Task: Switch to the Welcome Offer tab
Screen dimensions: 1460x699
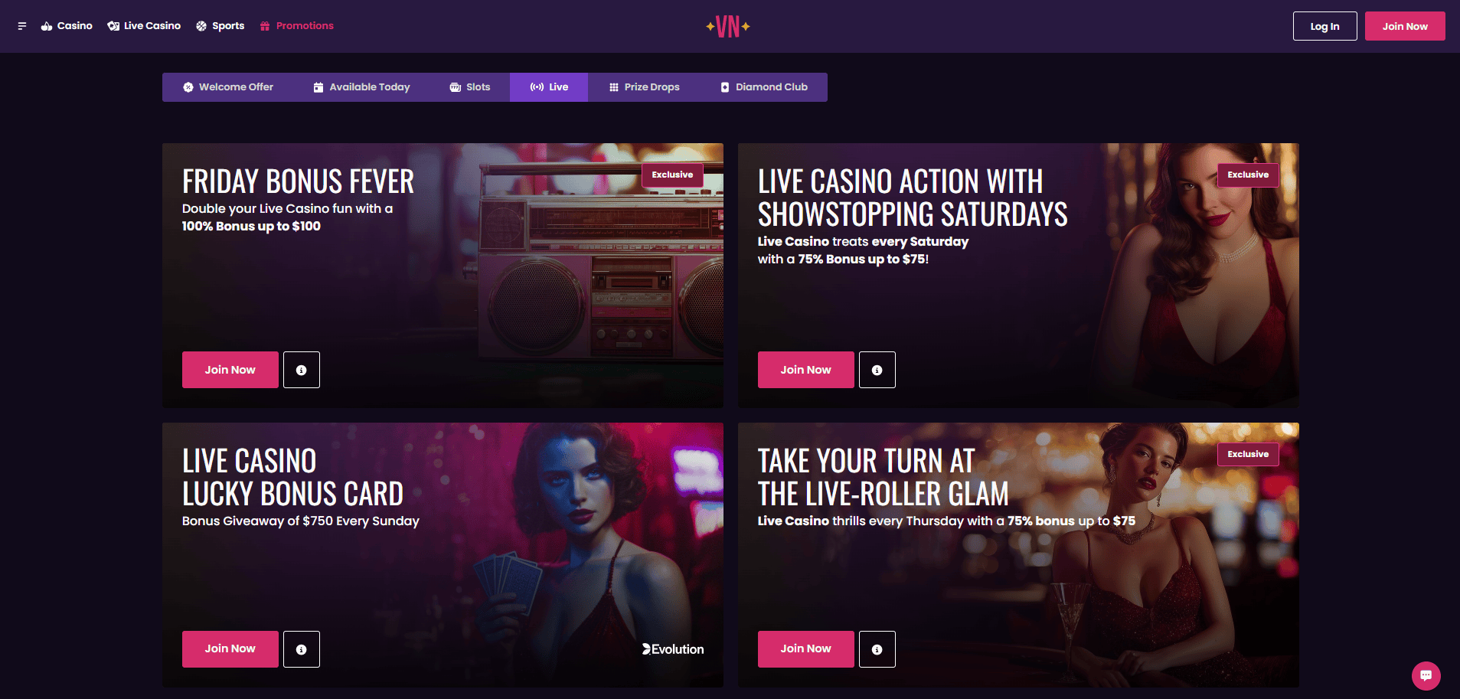Action: (228, 87)
